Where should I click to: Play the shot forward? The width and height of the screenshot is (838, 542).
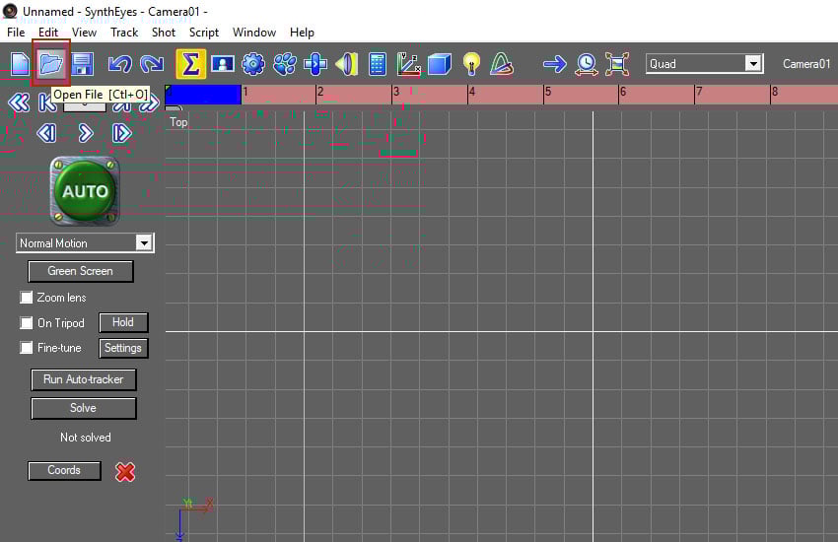tap(85, 133)
